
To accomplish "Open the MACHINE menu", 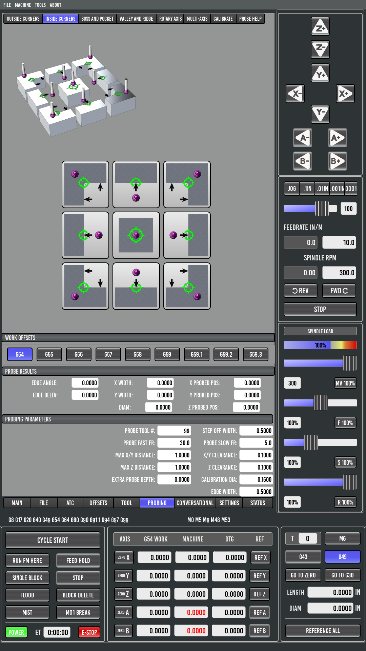I will [23, 5].
